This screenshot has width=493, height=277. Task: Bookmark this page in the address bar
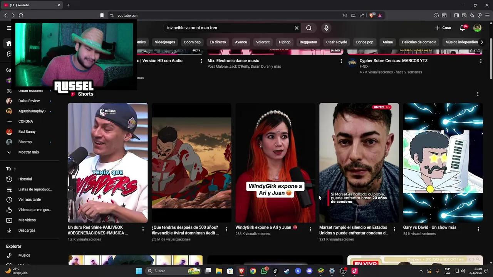click(102, 15)
